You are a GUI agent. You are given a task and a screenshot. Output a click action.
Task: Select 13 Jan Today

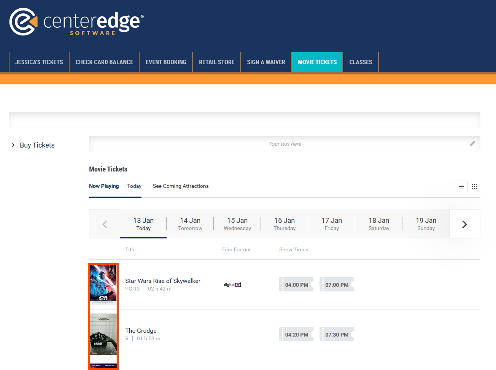[143, 224]
